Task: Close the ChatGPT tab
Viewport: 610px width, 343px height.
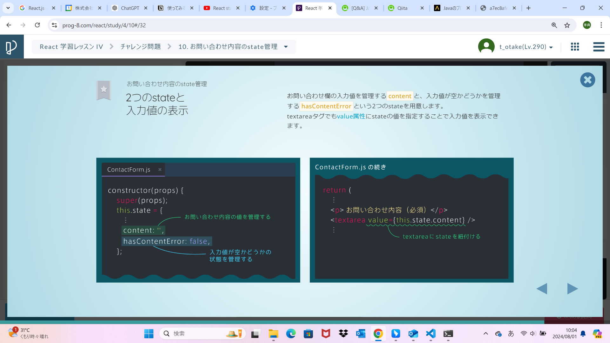Action: pyautogui.click(x=146, y=8)
